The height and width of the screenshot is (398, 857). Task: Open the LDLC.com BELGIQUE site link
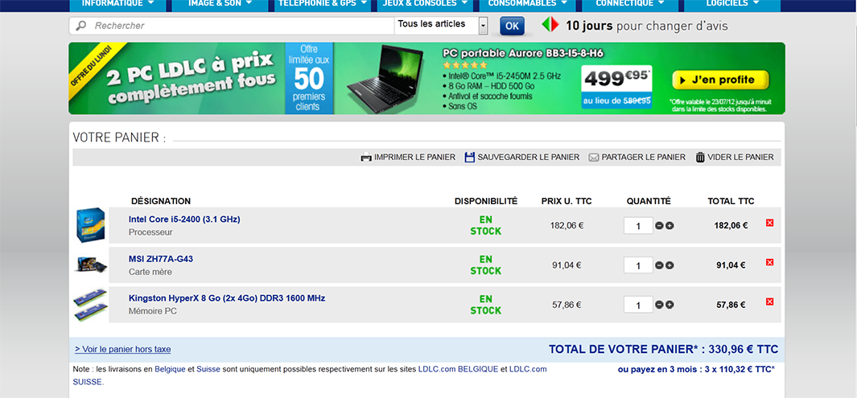[458, 369]
